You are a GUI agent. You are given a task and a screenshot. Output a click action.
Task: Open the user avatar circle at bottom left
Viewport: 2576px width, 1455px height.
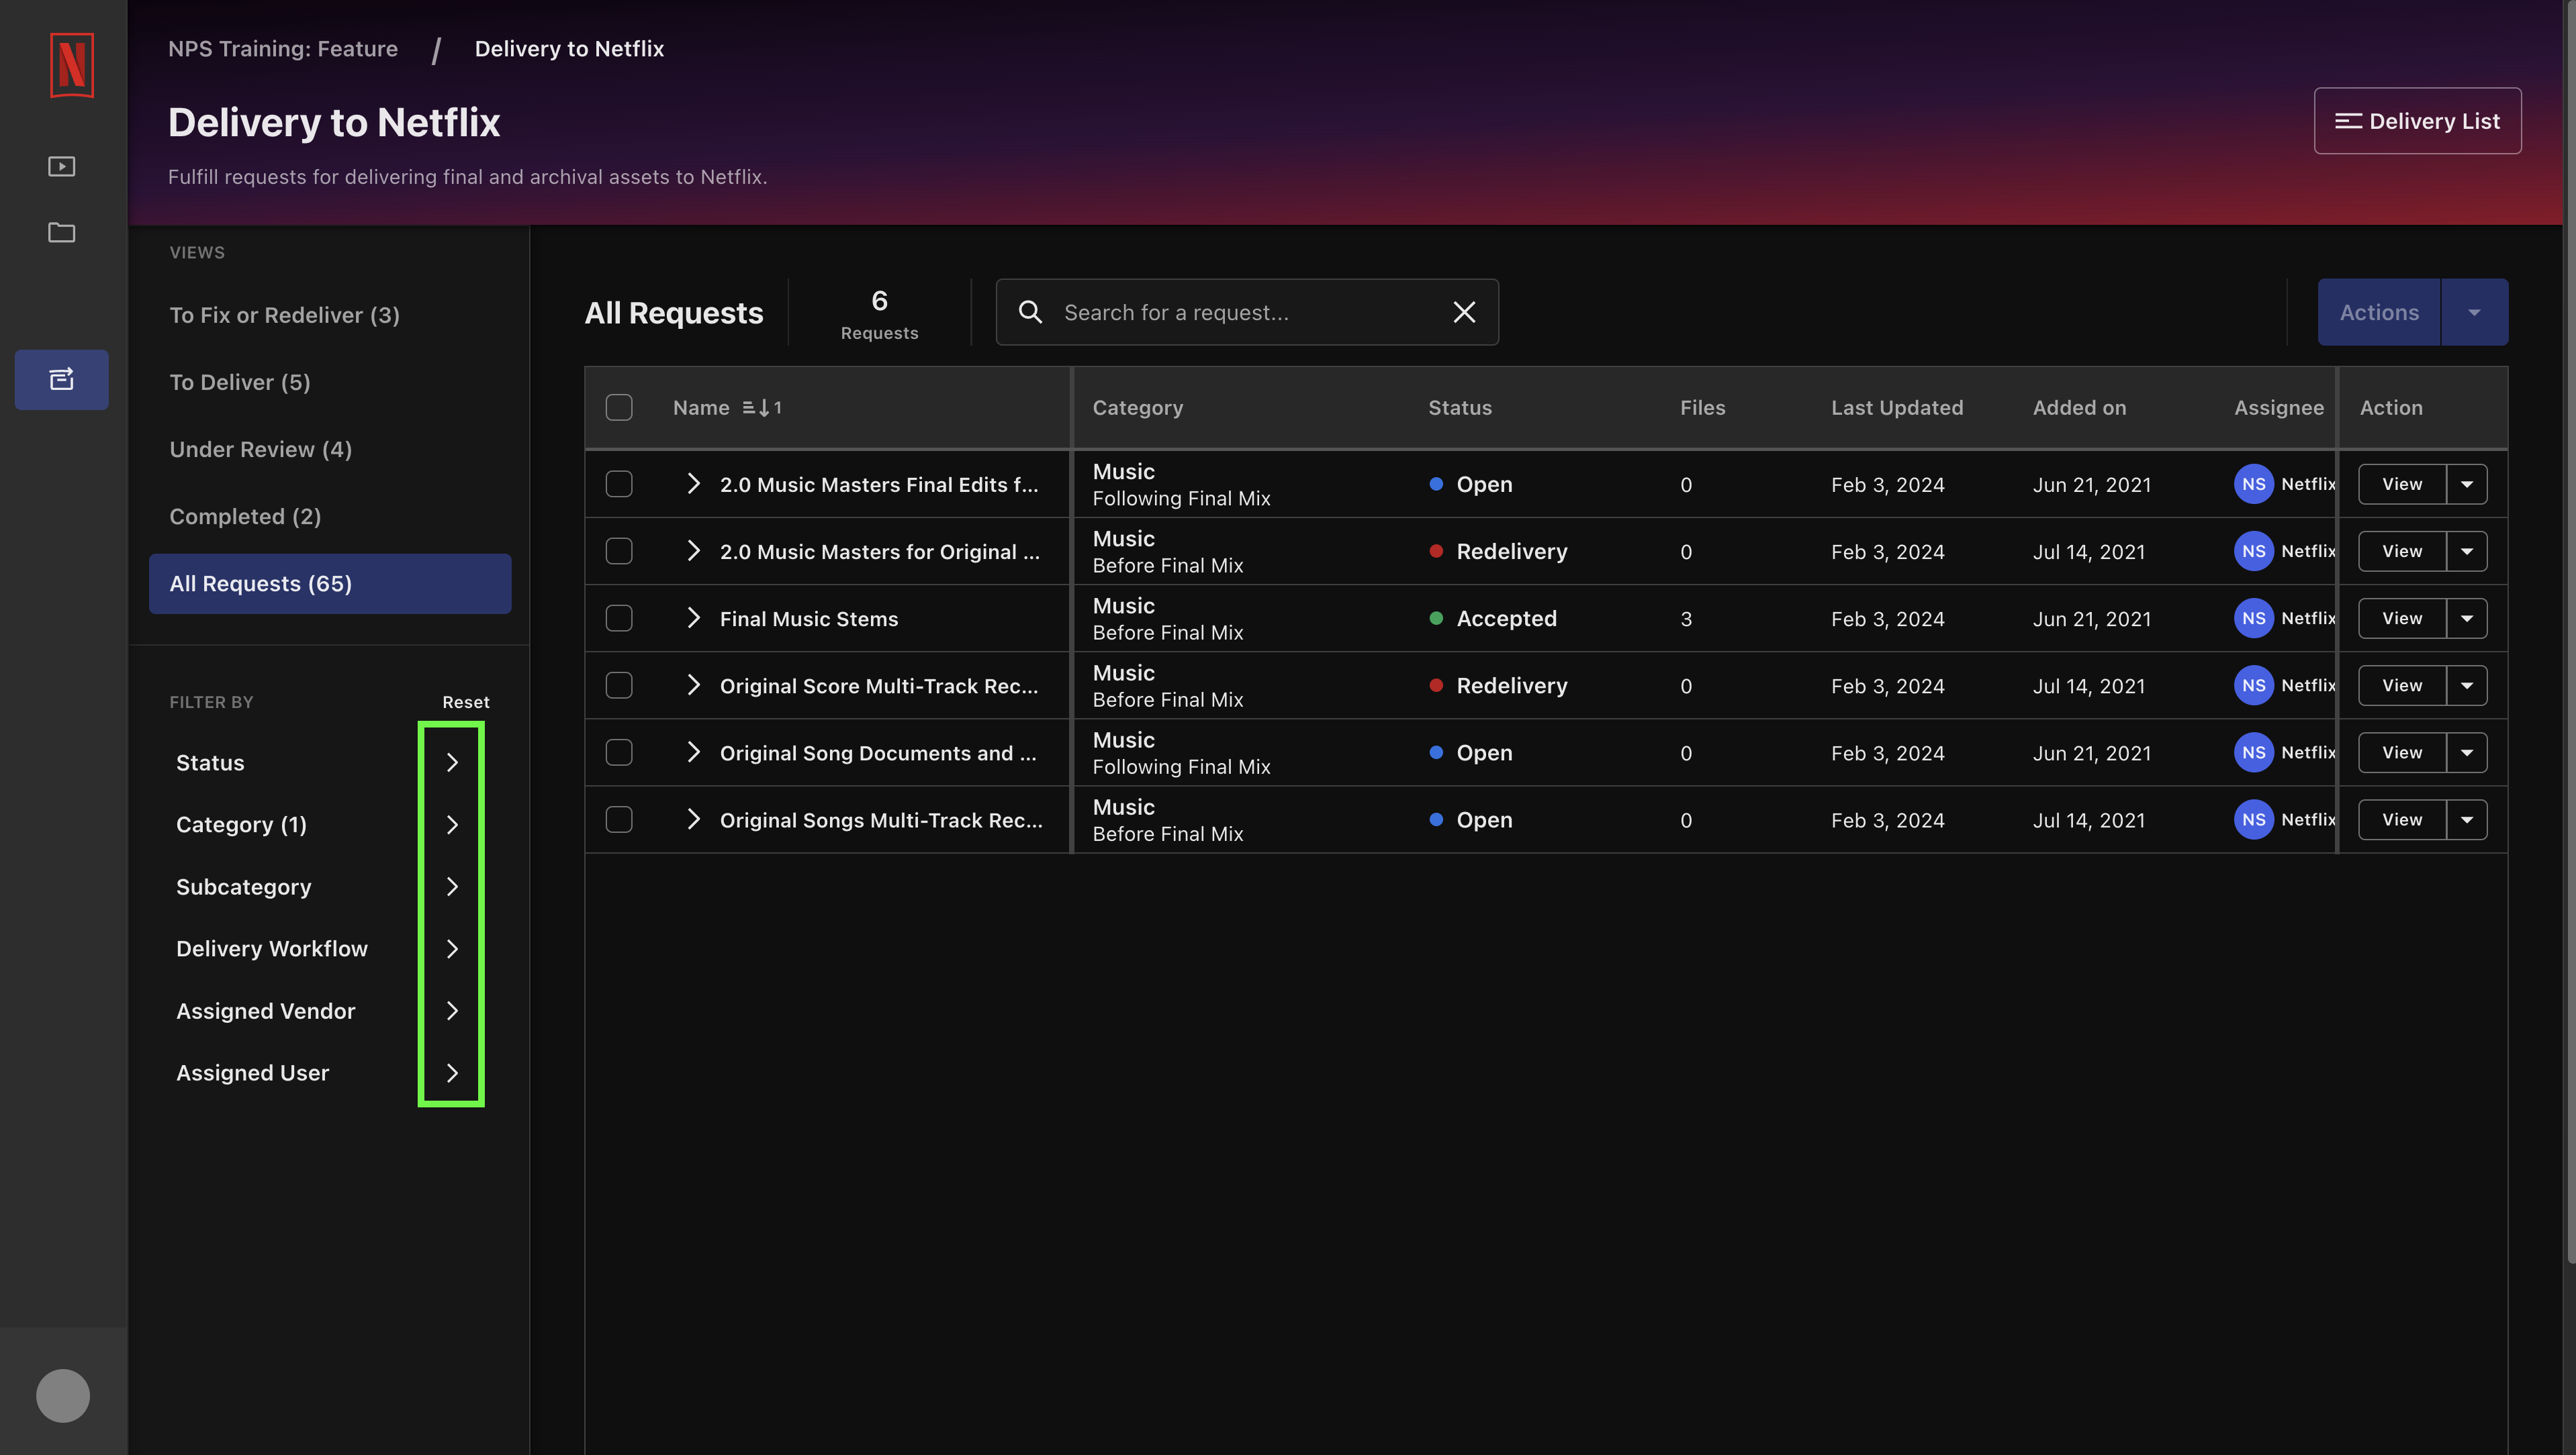pos(63,1395)
